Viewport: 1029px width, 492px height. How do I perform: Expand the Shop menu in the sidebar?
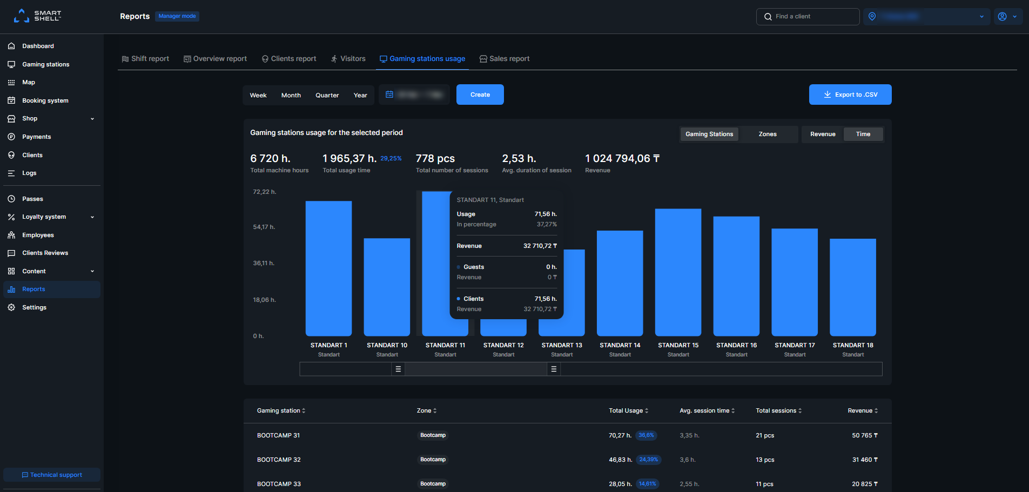[30, 118]
